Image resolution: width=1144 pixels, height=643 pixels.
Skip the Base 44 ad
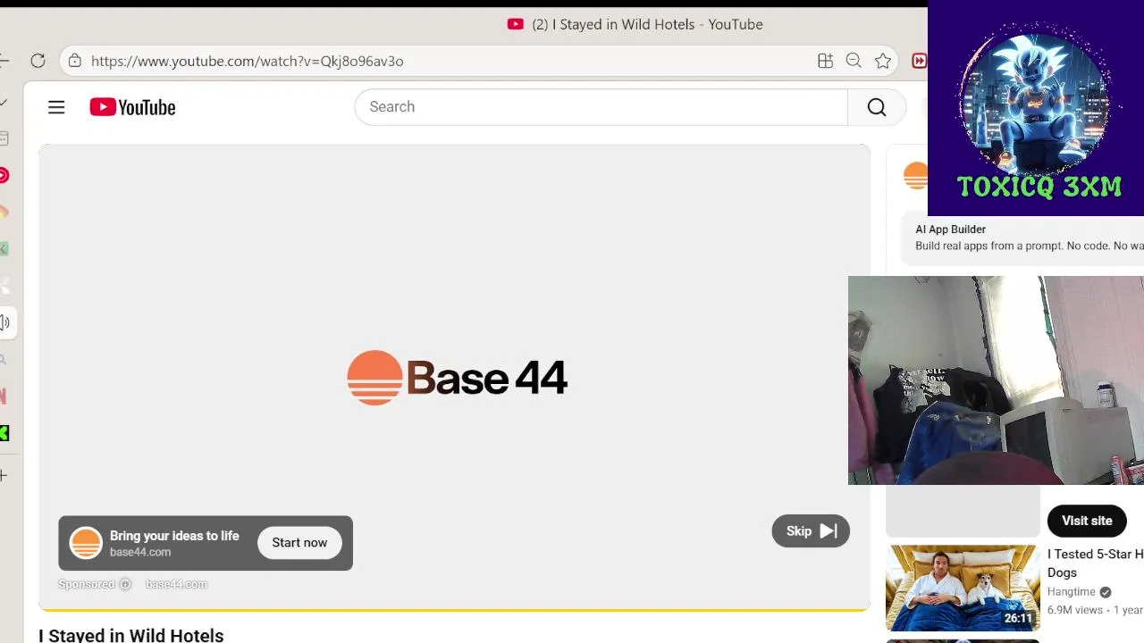click(811, 531)
